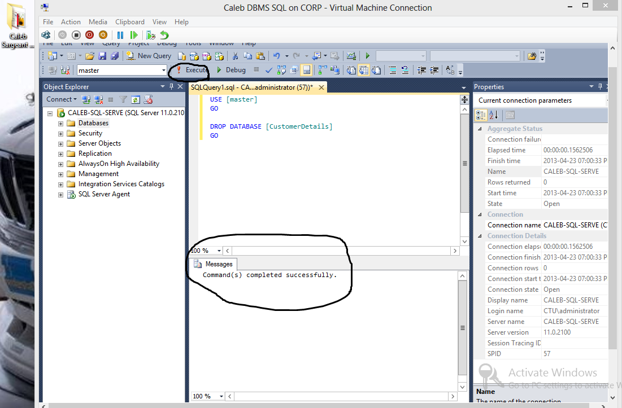Close the SQLQuery1.sql tab
The height and width of the screenshot is (408, 622).
[321, 87]
